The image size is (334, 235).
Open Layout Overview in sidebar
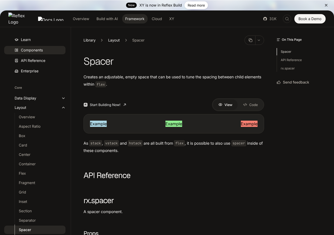pyautogui.click(x=27, y=117)
